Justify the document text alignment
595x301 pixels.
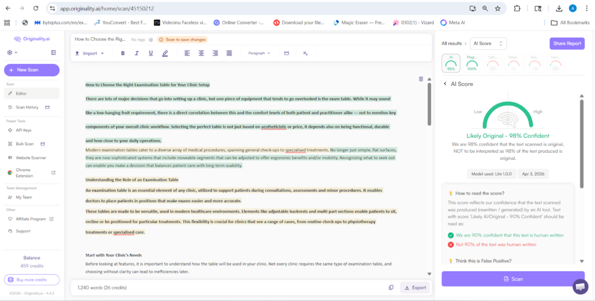point(230,53)
